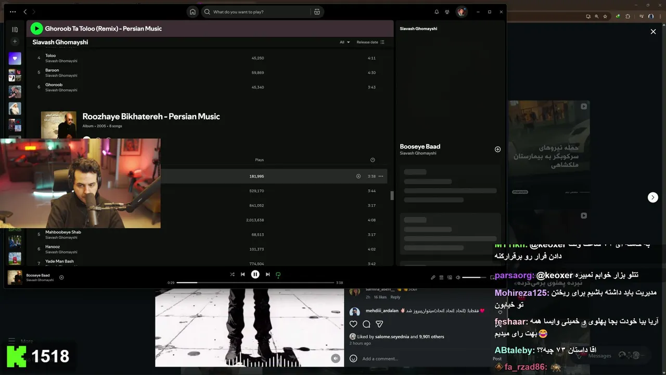
Task: Sort by the duration clock column icon
Action: pyautogui.click(x=372, y=160)
